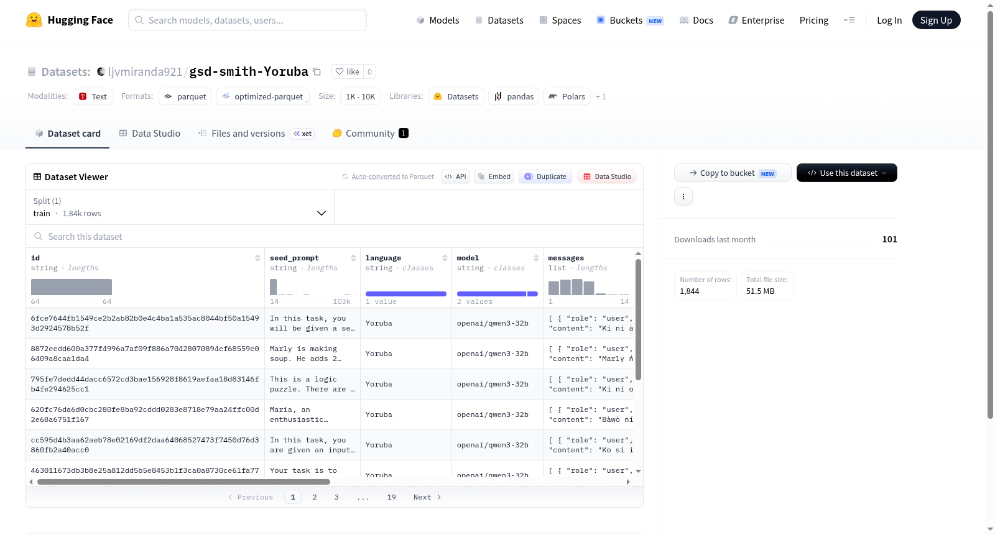Click the id column length histogram bar
Image resolution: width=995 pixels, height=535 pixels.
pyautogui.click(x=72, y=287)
